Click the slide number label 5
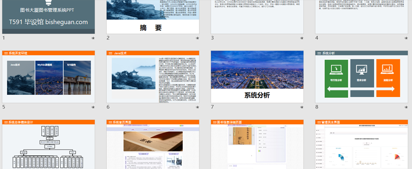 [4, 107]
